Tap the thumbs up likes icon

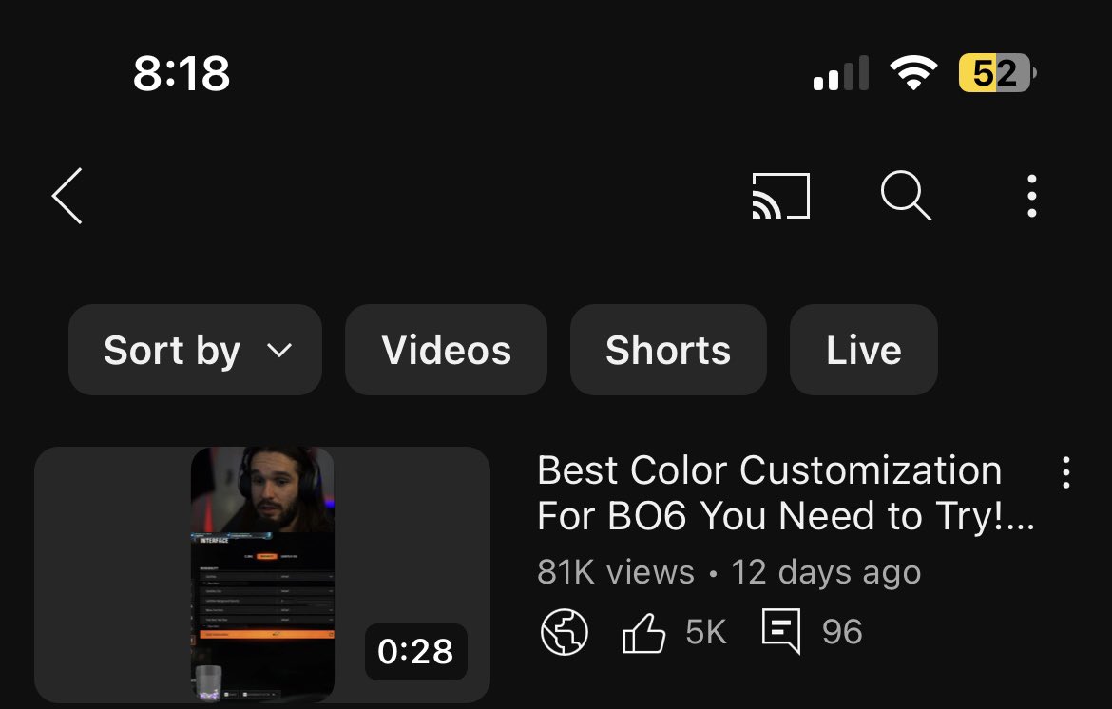tap(644, 632)
